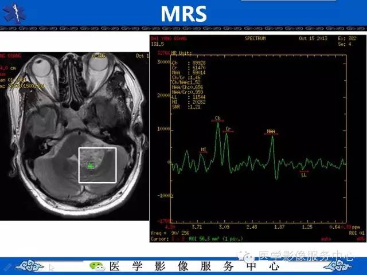Click the SNR :1.21 value row

[186, 107]
